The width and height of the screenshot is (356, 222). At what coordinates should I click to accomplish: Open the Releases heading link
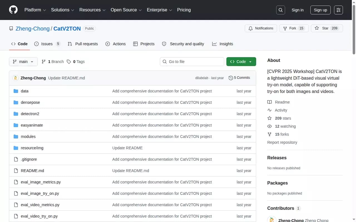277,158
